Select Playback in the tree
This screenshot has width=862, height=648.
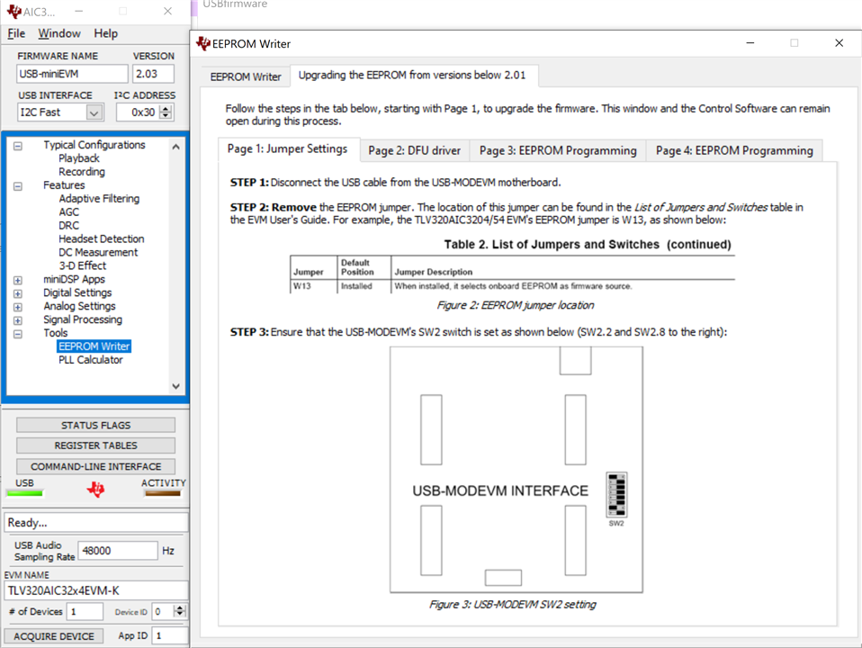pos(79,158)
